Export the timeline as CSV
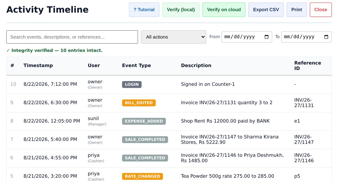The width and height of the screenshot is (338, 182). tap(266, 10)
